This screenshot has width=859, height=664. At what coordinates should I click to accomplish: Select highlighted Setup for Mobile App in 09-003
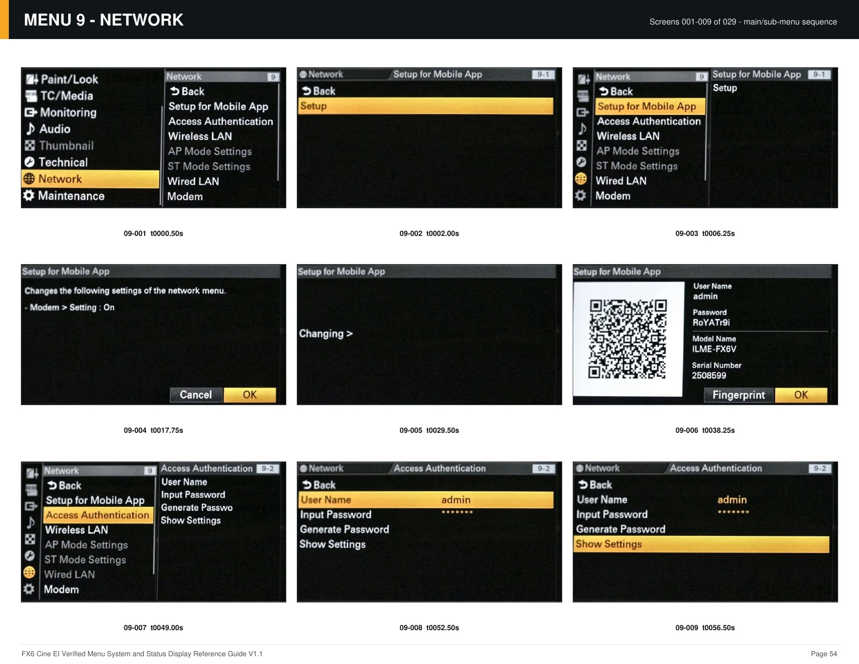[x=650, y=106]
